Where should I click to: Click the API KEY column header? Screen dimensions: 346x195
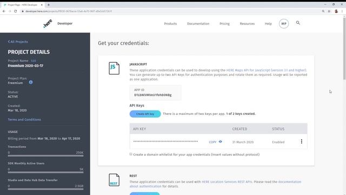139,129
